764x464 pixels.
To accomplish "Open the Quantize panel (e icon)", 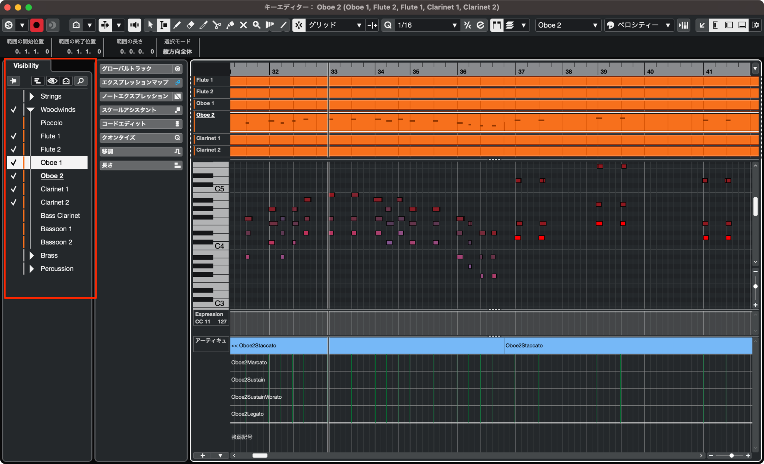I will click(x=480, y=25).
